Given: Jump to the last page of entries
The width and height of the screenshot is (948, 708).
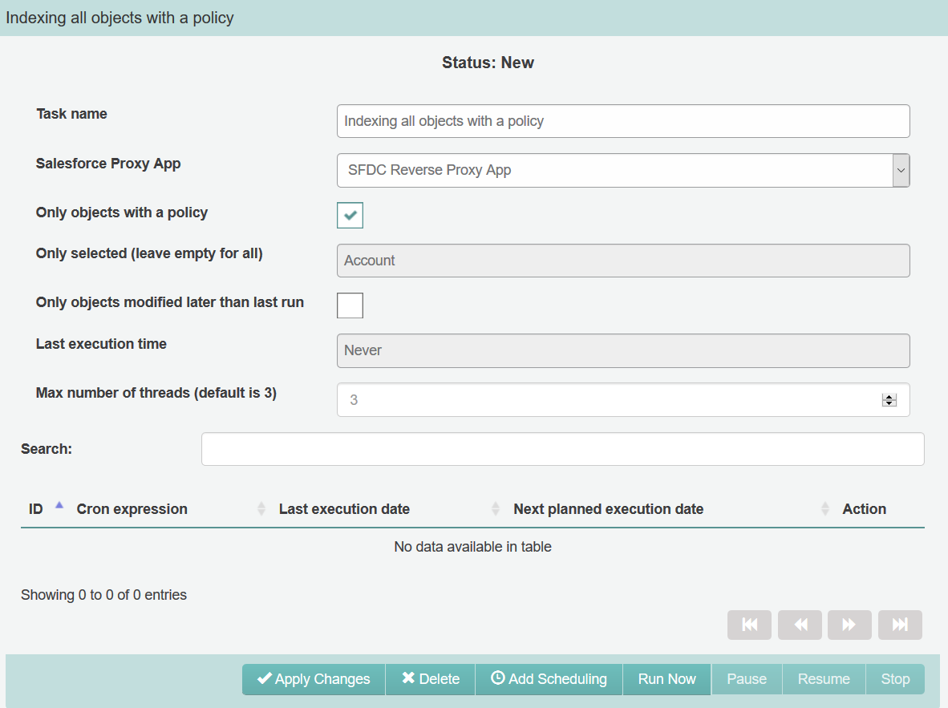Looking at the screenshot, I should (900, 625).
